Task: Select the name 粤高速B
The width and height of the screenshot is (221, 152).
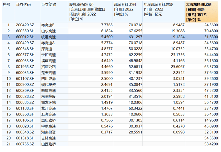Action: [x=48, y=25]
